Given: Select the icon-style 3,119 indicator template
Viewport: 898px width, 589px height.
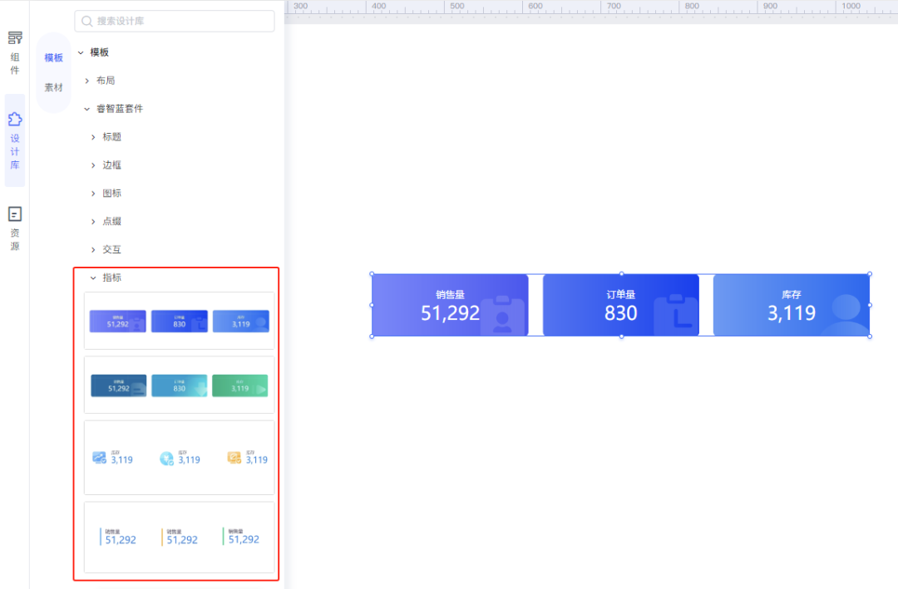Looking at the screenshot, I should pos(180,458).
